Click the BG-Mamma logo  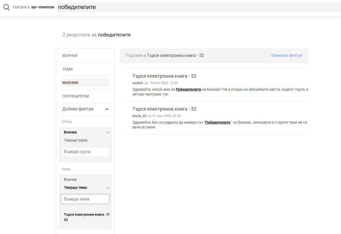(x=43, y=7)
